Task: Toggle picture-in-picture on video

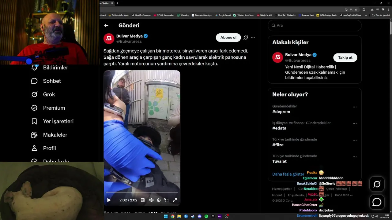Action: coord(166,200)
